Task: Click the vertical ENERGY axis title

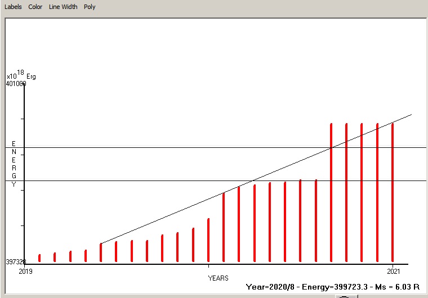Action: 14,164
